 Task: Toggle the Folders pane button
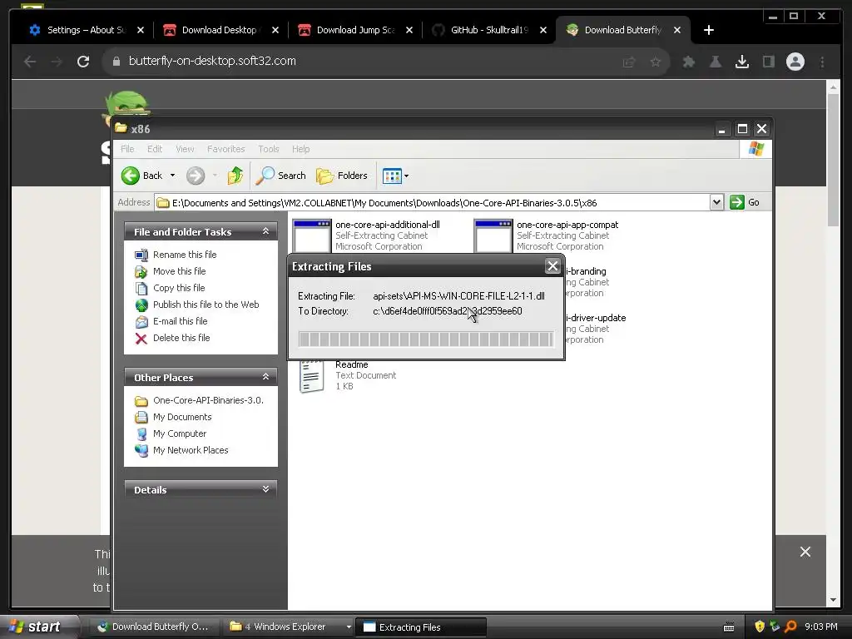pos(342,176)
